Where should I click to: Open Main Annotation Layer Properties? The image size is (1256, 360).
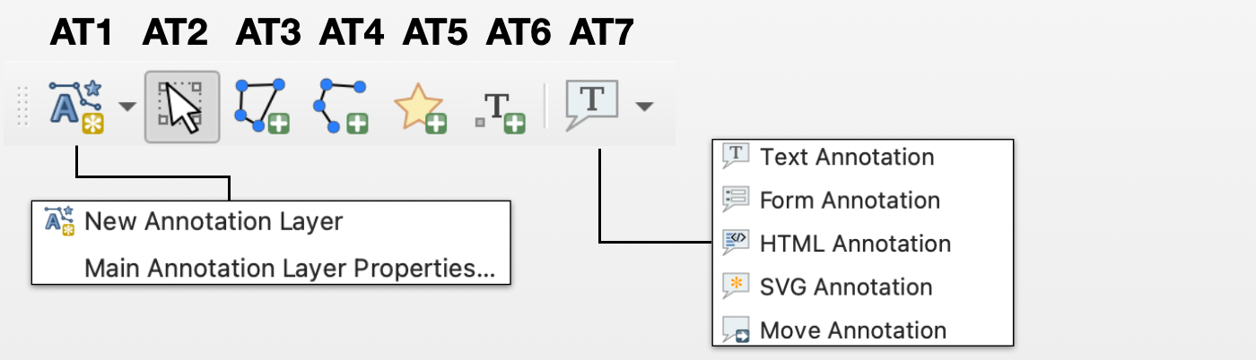tap(289, 269)
